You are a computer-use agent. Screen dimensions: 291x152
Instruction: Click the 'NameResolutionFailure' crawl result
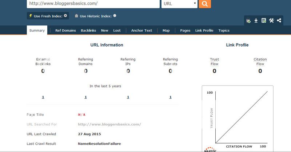coord(99,144)
